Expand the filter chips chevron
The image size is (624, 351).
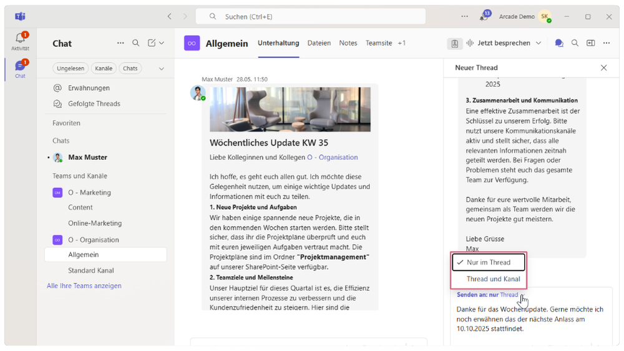point(162,69)
